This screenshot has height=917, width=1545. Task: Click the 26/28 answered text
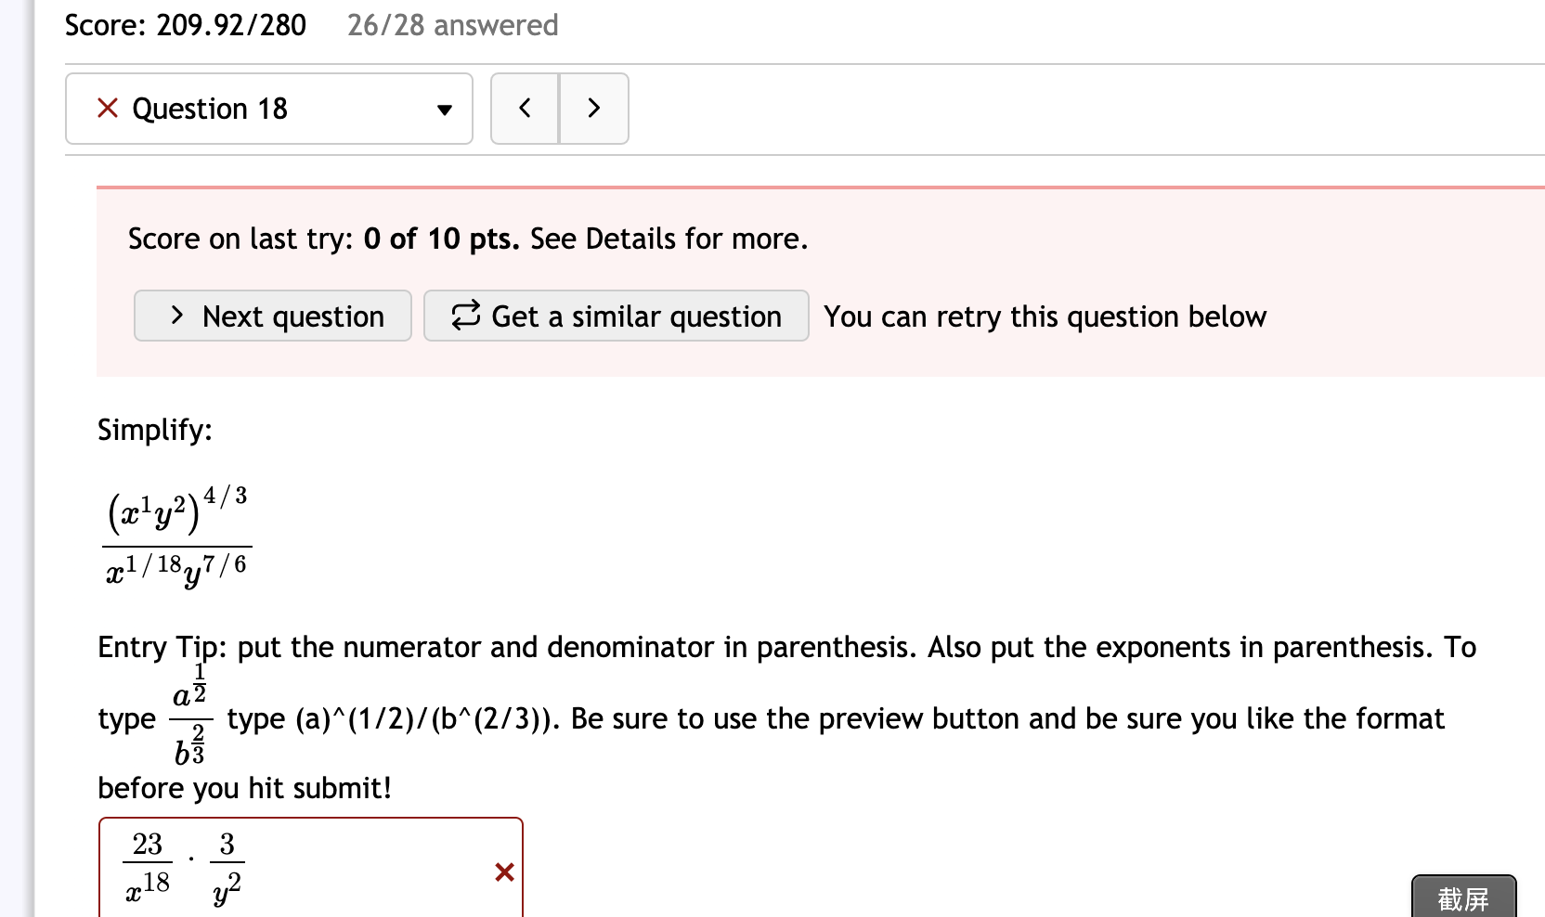point(452,25)
